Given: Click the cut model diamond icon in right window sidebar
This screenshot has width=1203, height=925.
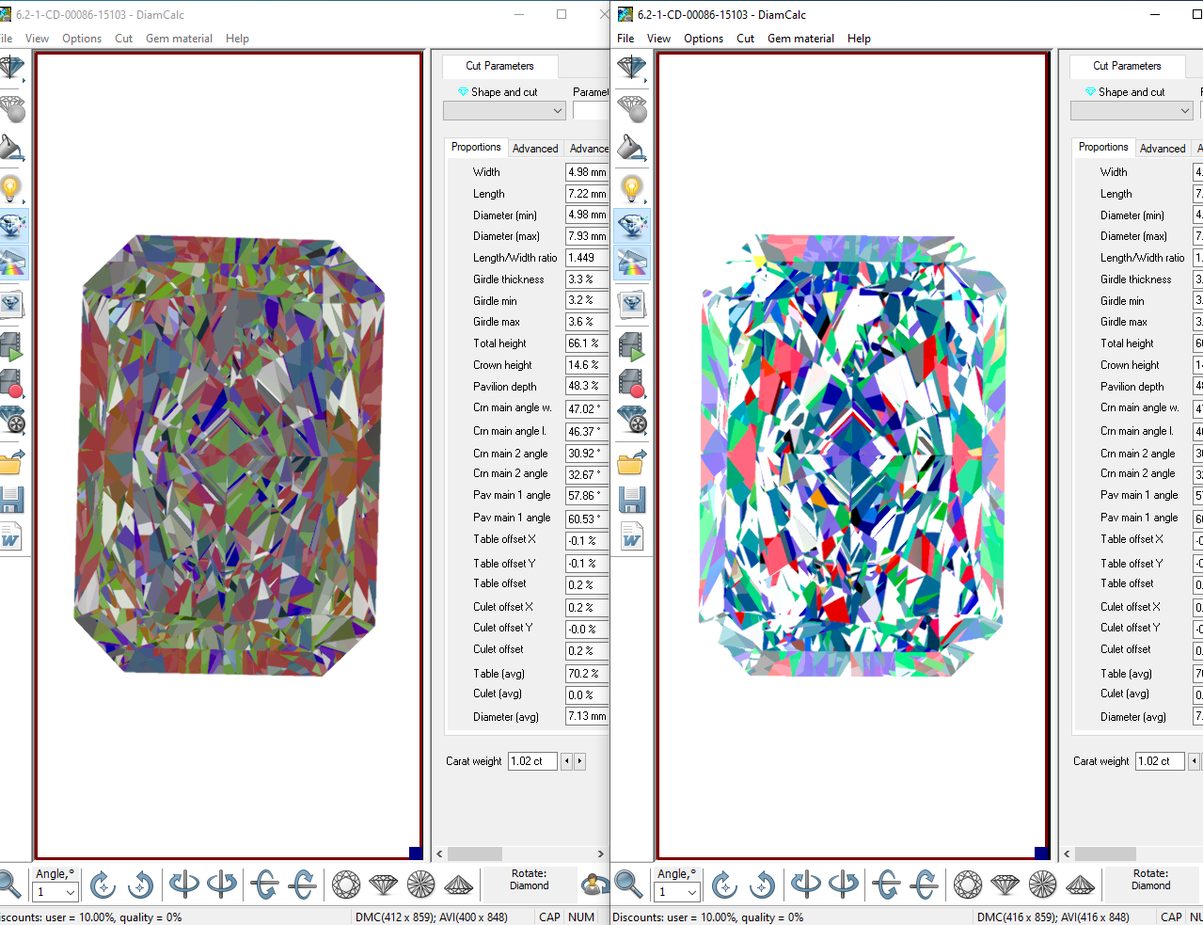Looking at the screenshot, I should pos(631,69).
